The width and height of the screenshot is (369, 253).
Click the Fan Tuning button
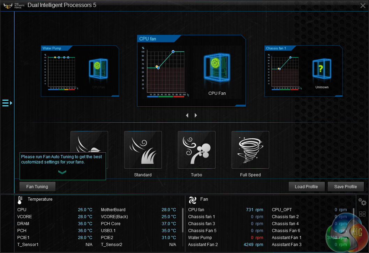click(37, 187)
